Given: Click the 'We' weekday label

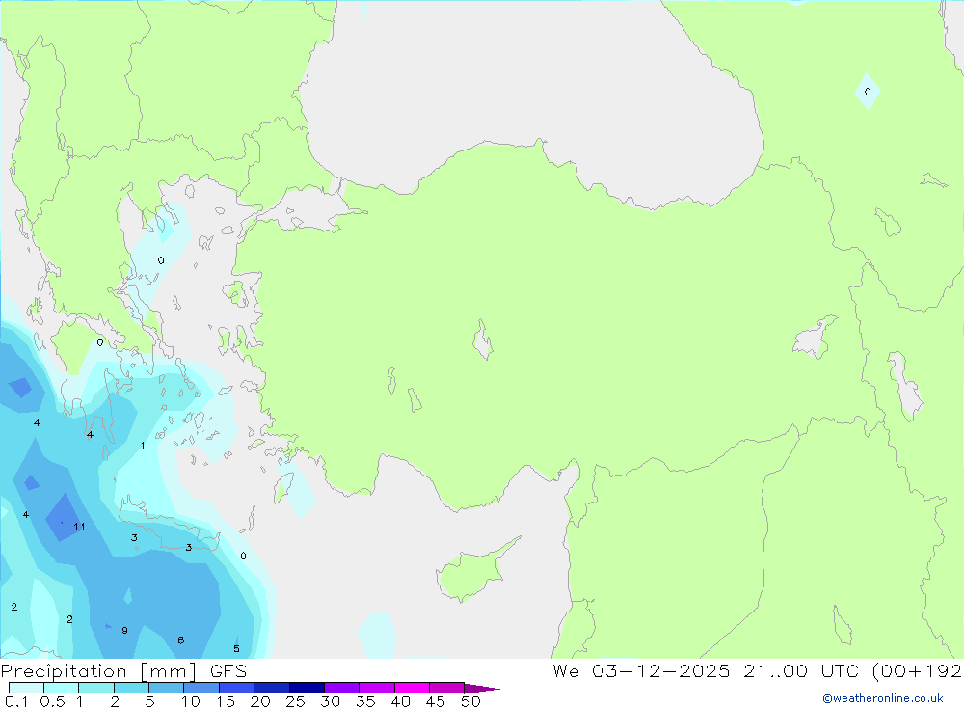Looking at the screenshot, I should [x=566, y=670].
